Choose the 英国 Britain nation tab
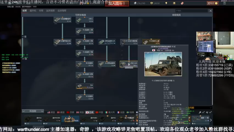234x132 pixels. coord(80,112)
